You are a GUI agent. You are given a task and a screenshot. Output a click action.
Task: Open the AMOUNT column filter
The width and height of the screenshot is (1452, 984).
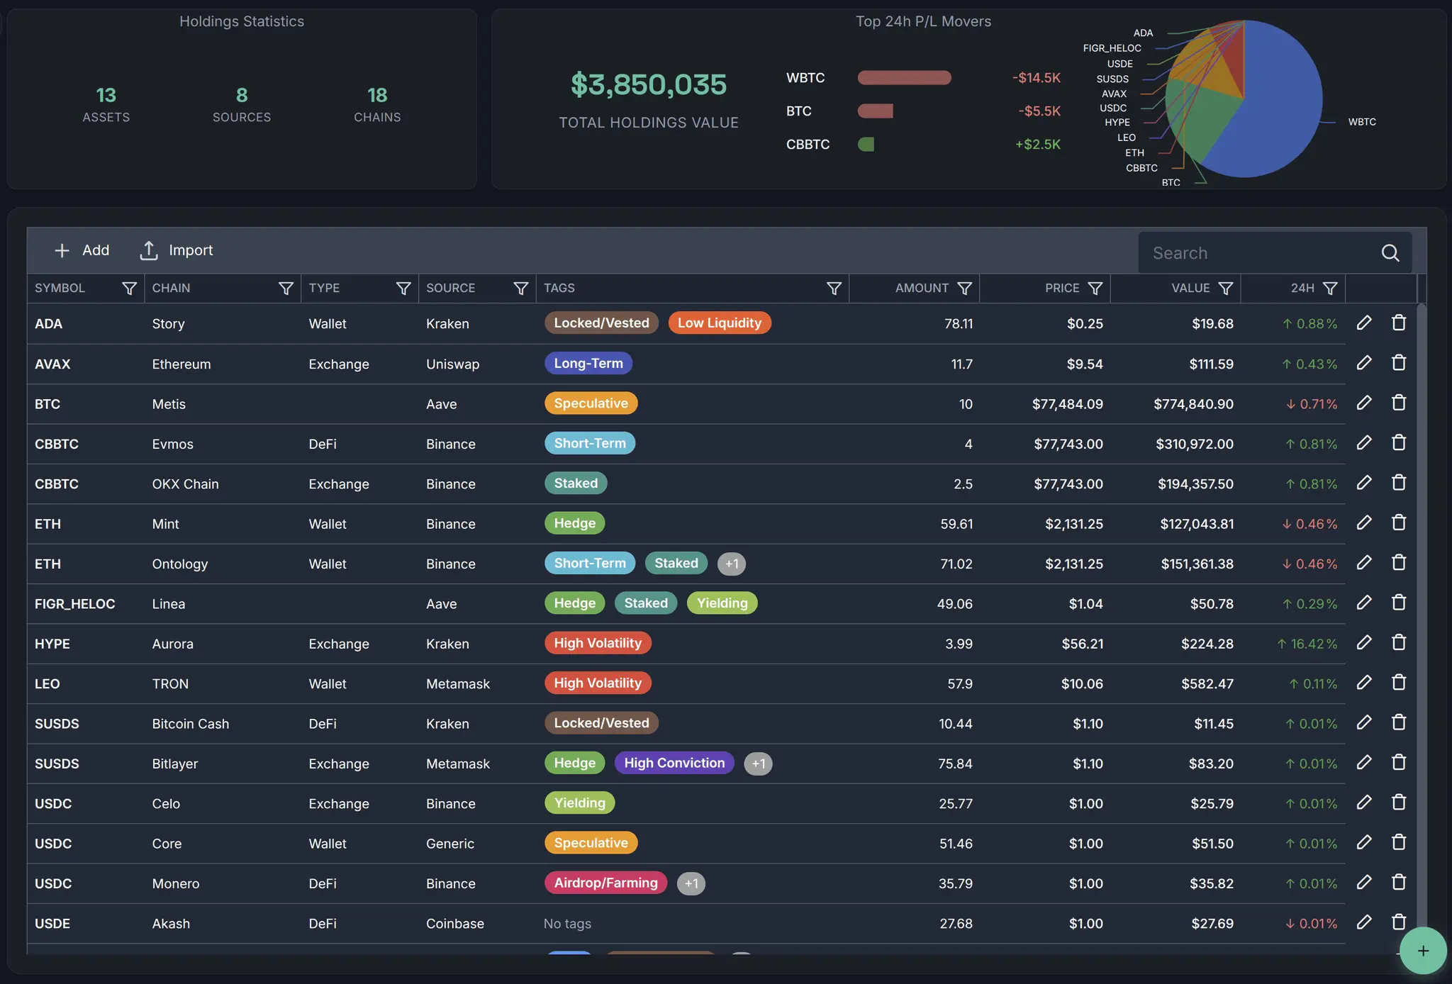[964, 288]
